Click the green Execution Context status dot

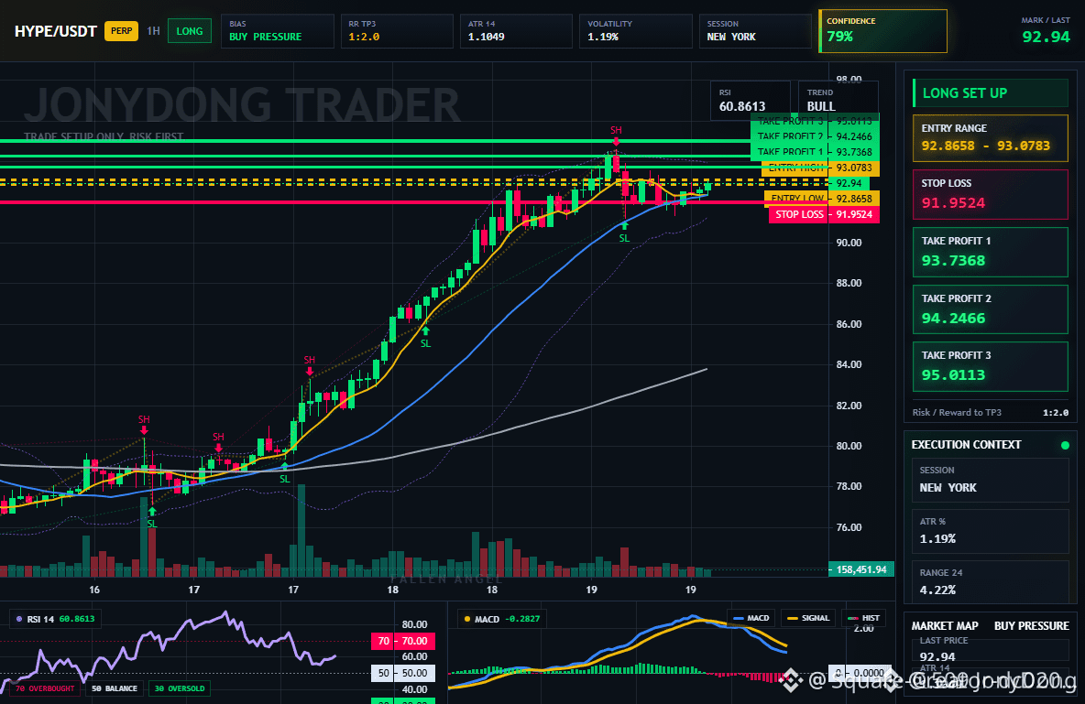tap(1065, 445)
